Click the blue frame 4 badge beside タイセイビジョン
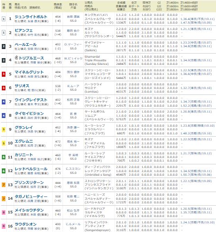This screenshot has height=232, width=216. tap(4, 116)
